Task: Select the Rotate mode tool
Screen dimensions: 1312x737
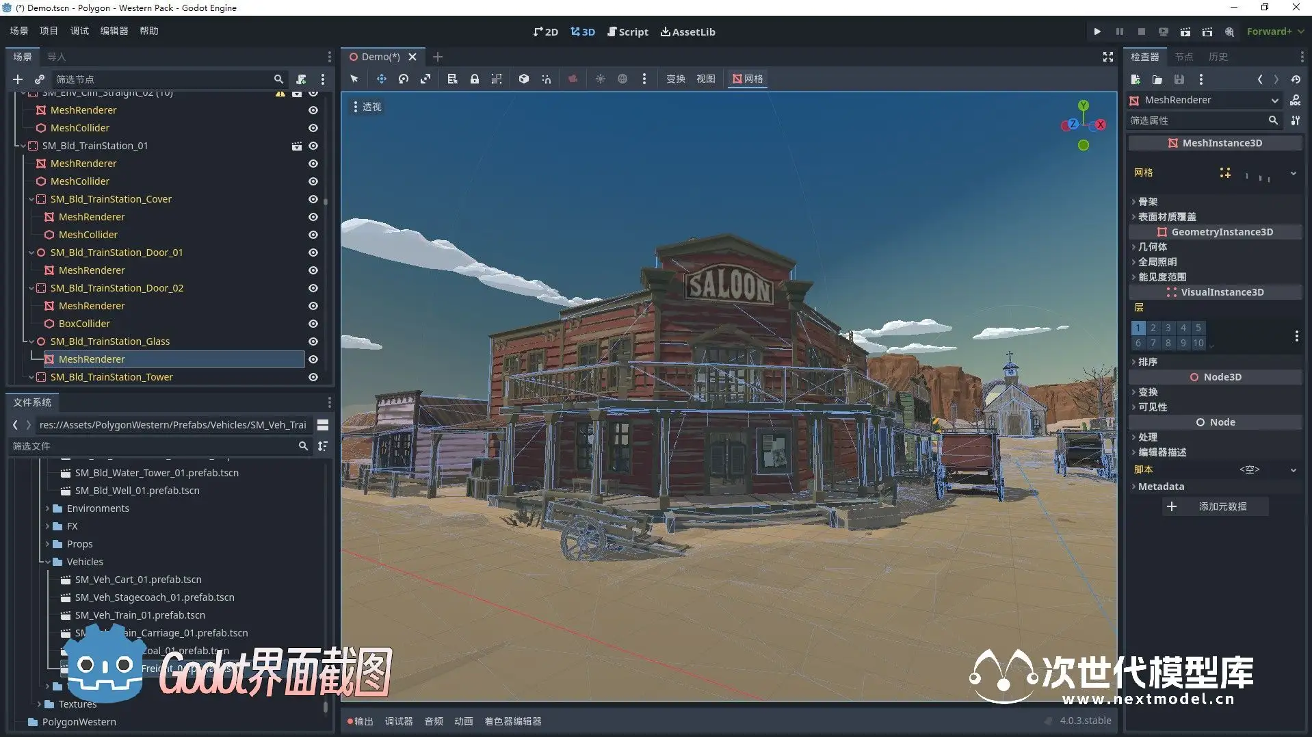Action: 404,79
